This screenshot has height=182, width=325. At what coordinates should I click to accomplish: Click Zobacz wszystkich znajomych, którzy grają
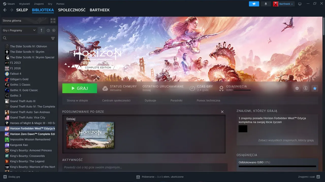[x=286, y=140]
